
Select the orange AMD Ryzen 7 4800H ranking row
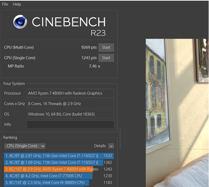59,169
